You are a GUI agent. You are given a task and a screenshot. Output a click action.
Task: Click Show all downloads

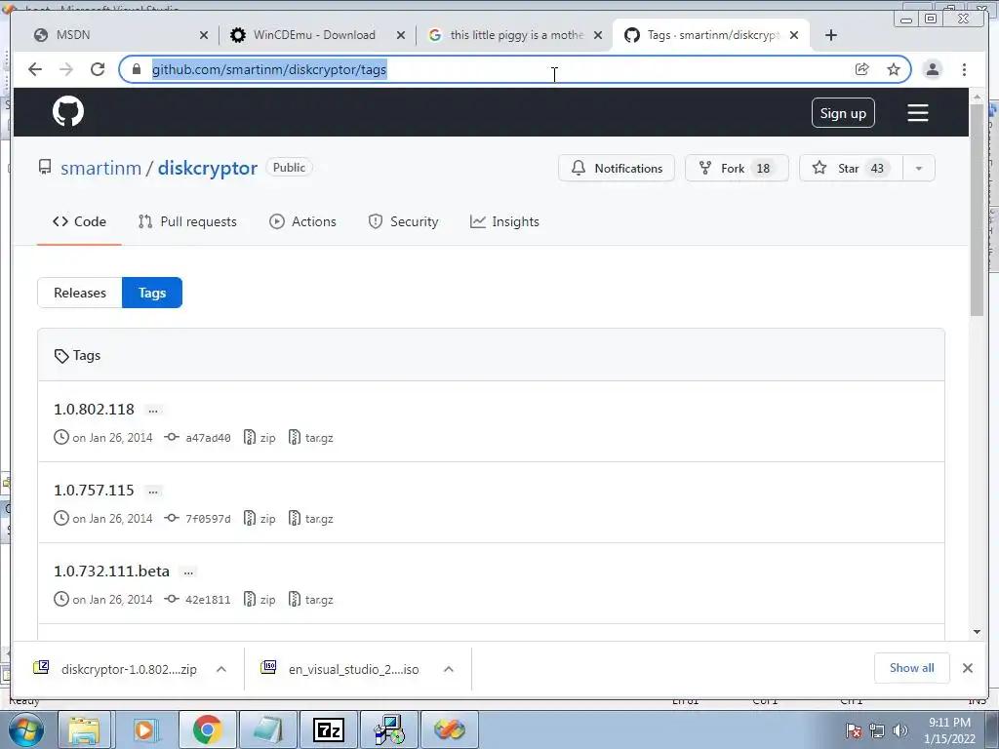point(912,667)
